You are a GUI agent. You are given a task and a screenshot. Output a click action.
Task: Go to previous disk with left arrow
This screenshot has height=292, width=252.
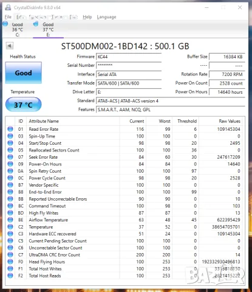pos(10,46)
